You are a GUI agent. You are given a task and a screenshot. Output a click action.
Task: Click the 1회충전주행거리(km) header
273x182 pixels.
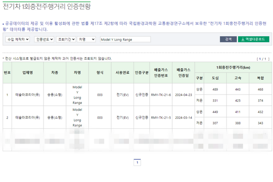click(x=233, y=67)
